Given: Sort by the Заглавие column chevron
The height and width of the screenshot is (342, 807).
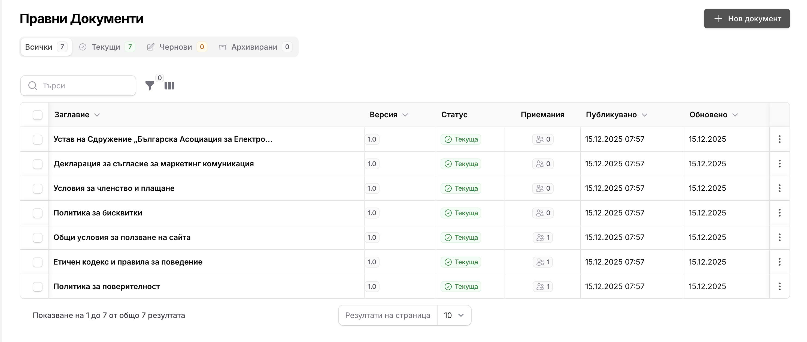Looking at the screenshot, I should pyautogui.click(x=97, y=115).
